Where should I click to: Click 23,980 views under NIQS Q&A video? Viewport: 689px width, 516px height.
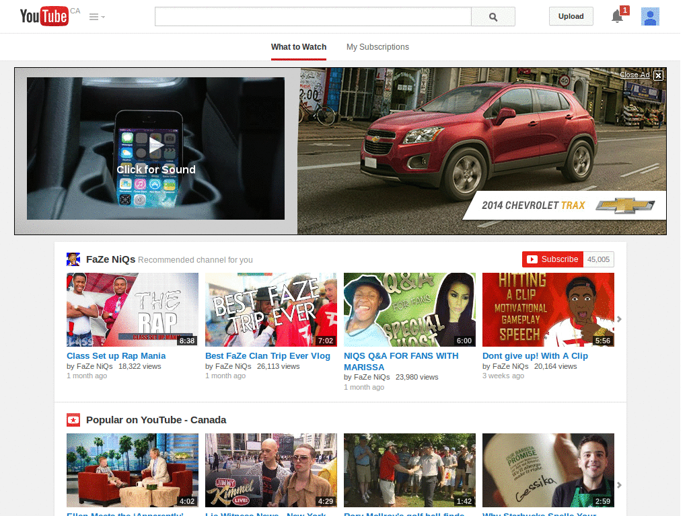point(417,377)
